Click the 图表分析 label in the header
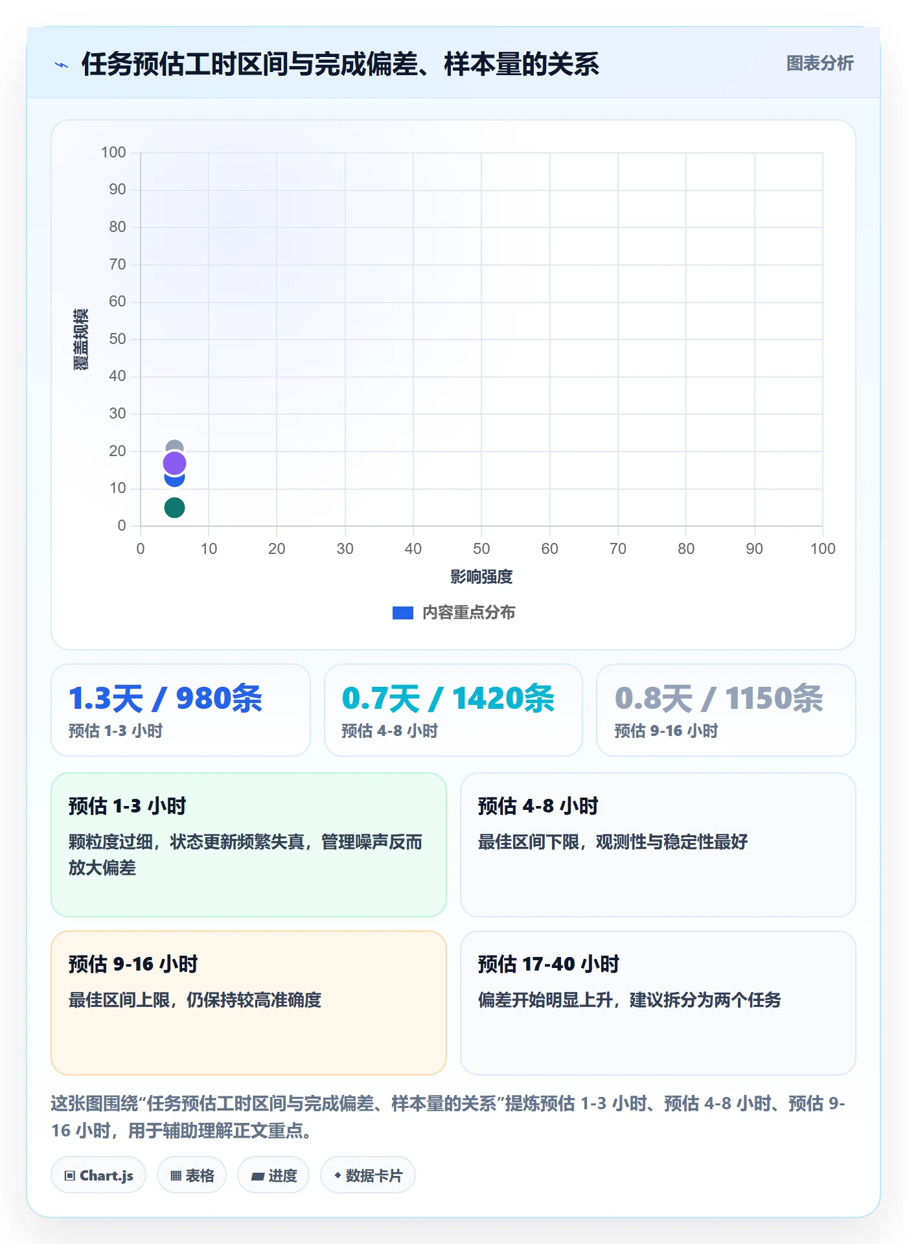 [820, 63]
